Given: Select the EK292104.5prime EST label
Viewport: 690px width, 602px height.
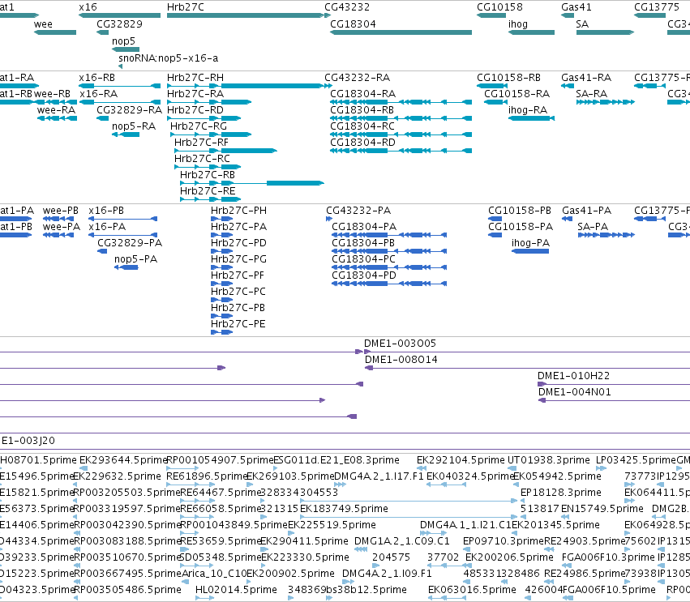Looking at the screenshot, I should (461, 460).
